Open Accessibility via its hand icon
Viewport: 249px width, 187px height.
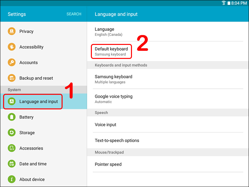(x=12, y=47)
